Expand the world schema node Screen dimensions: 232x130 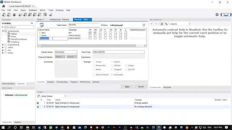[3, 53]
